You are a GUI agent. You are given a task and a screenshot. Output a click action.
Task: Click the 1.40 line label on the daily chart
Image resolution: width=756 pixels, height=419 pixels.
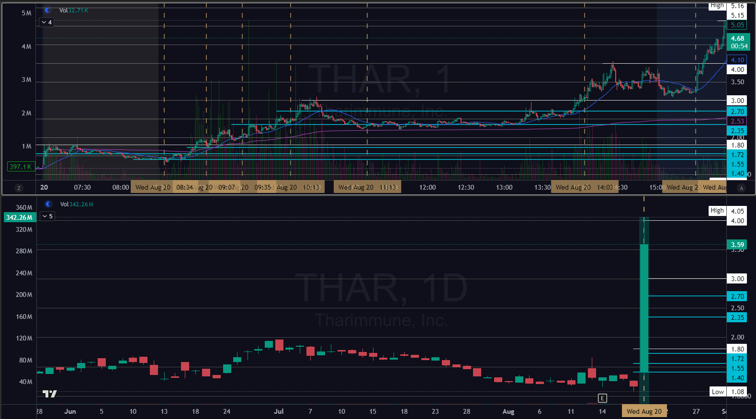click(737, 378)
